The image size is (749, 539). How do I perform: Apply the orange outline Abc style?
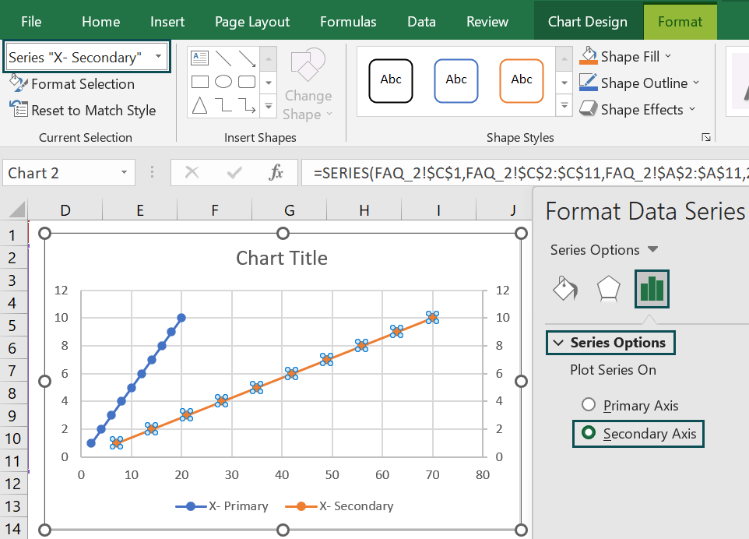(522, 81)
